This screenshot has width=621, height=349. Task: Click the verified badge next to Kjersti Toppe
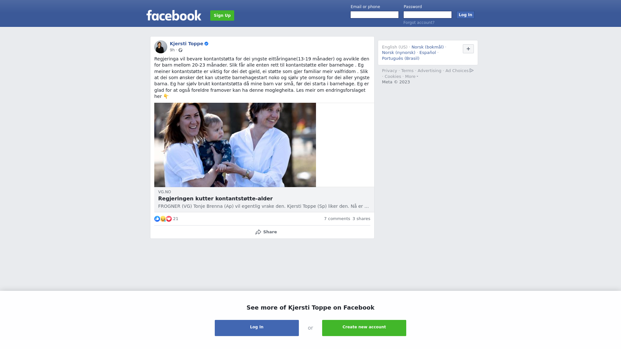click(x=206, y=44)
